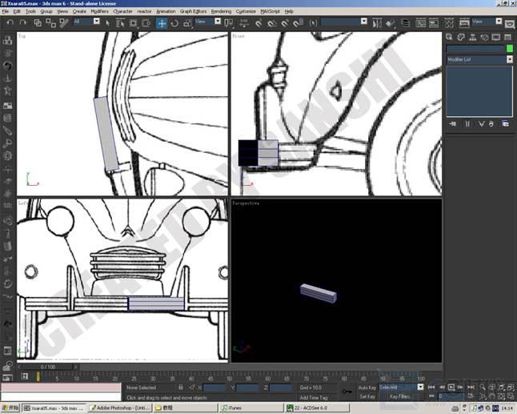This screenshot has height=414, width=517.
Task: Open the Layer Manager
Action: pyautogui.click(x=405, y=23)
